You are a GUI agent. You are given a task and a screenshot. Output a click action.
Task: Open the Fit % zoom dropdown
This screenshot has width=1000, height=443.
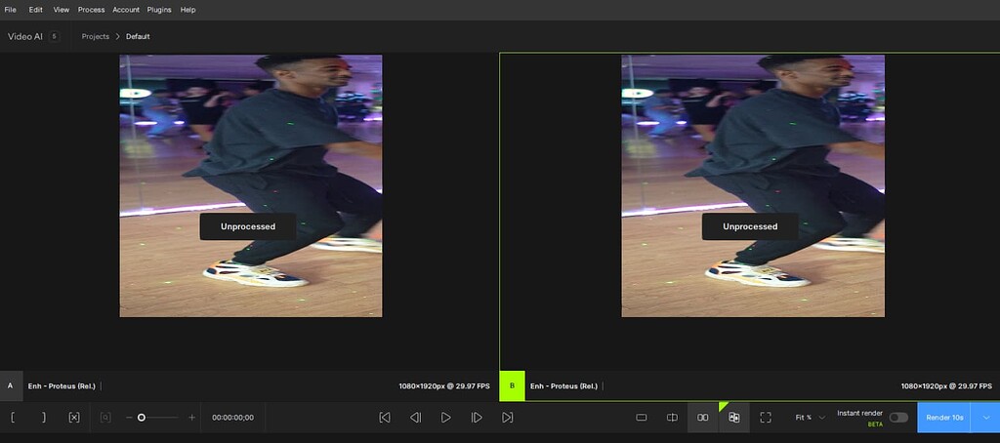click(x=810, y=418)
